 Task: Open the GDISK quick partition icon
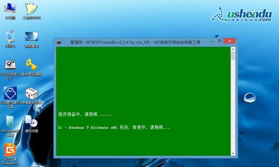click(x=10, y=70)
